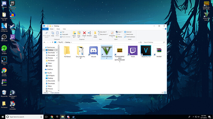This screenshot has height=119, width=213.
Task: Select the VEGAS Pro 15.0 shortcut
Action: point(146,52)
